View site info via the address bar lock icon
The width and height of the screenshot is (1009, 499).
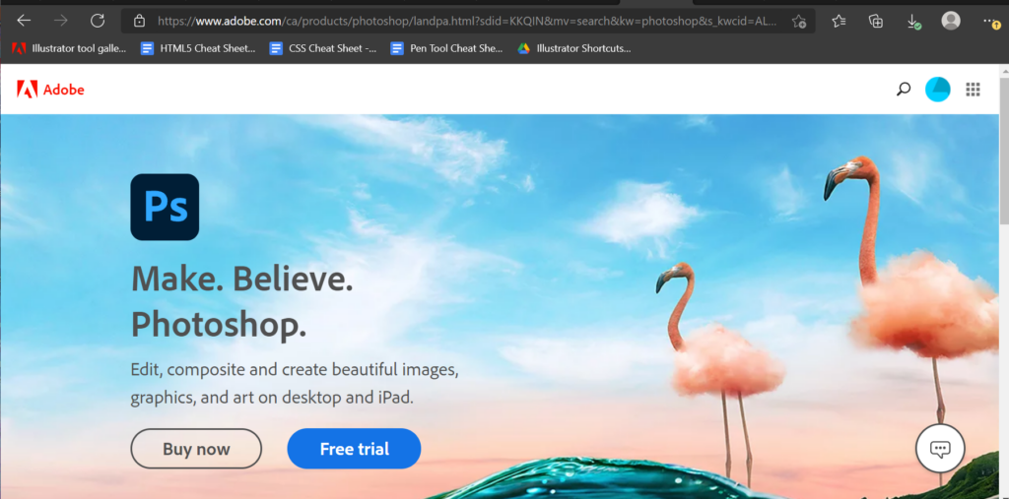pos(139,22)
